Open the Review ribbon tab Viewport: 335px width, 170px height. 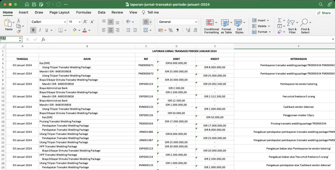click(x=117, y=12)
